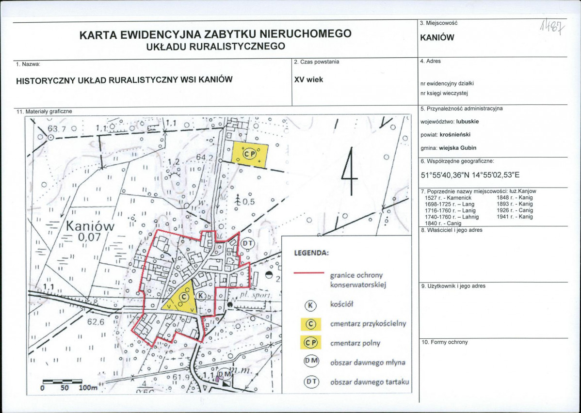Select the yellow triangular churchyard C on the map
This screenshot has width=581, height=413.
pos(181,299)
